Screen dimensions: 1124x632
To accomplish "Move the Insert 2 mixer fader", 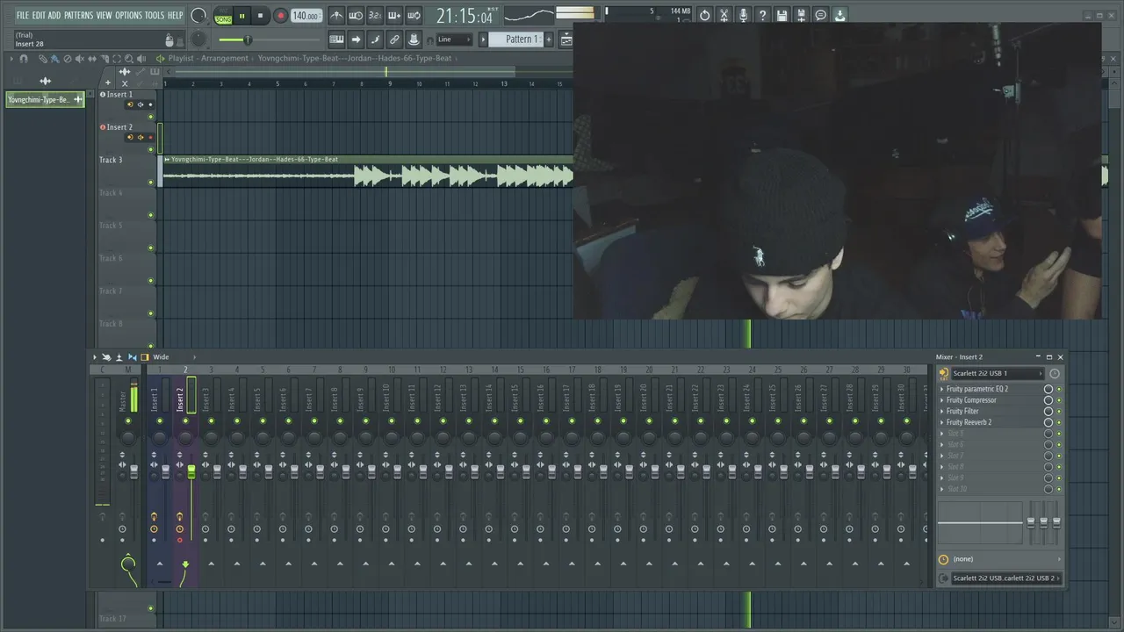I will 191,472.
